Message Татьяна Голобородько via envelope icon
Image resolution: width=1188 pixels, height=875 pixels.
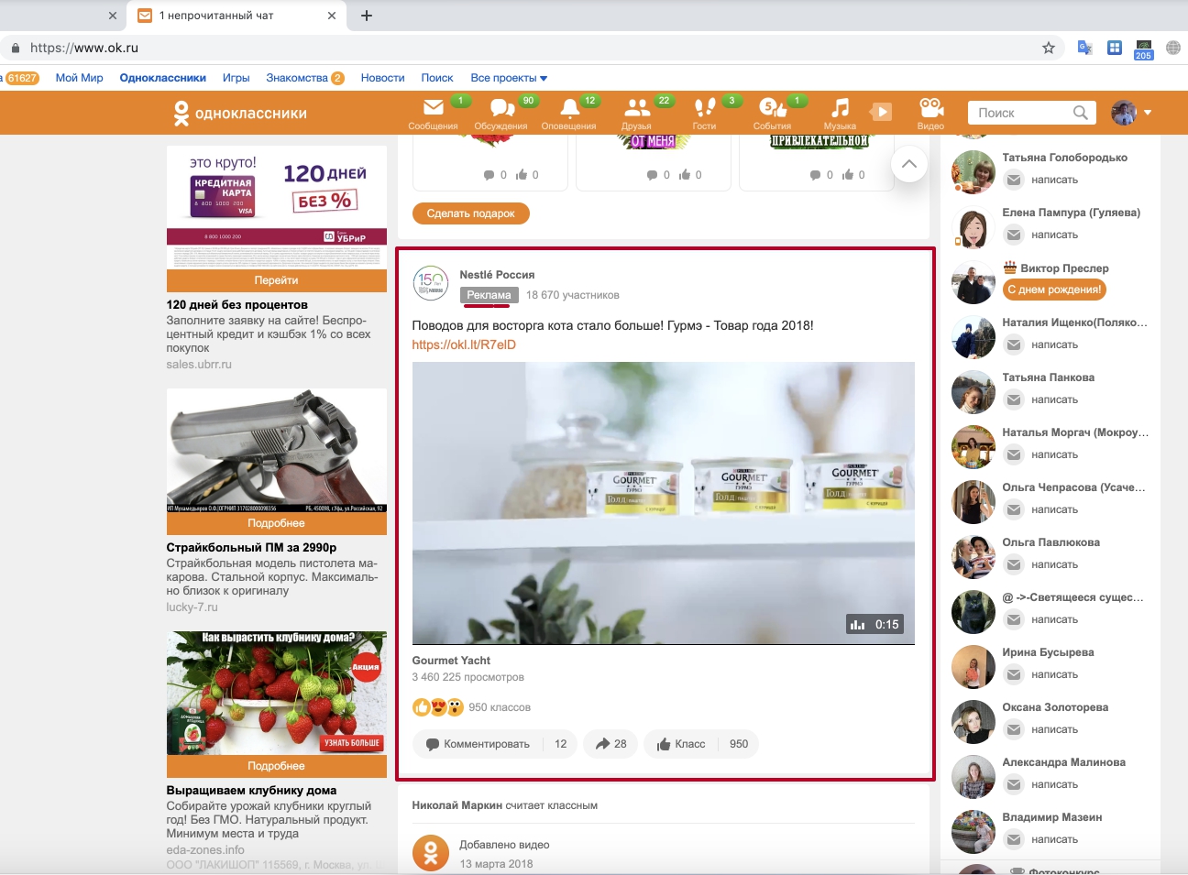(1014, 180)
